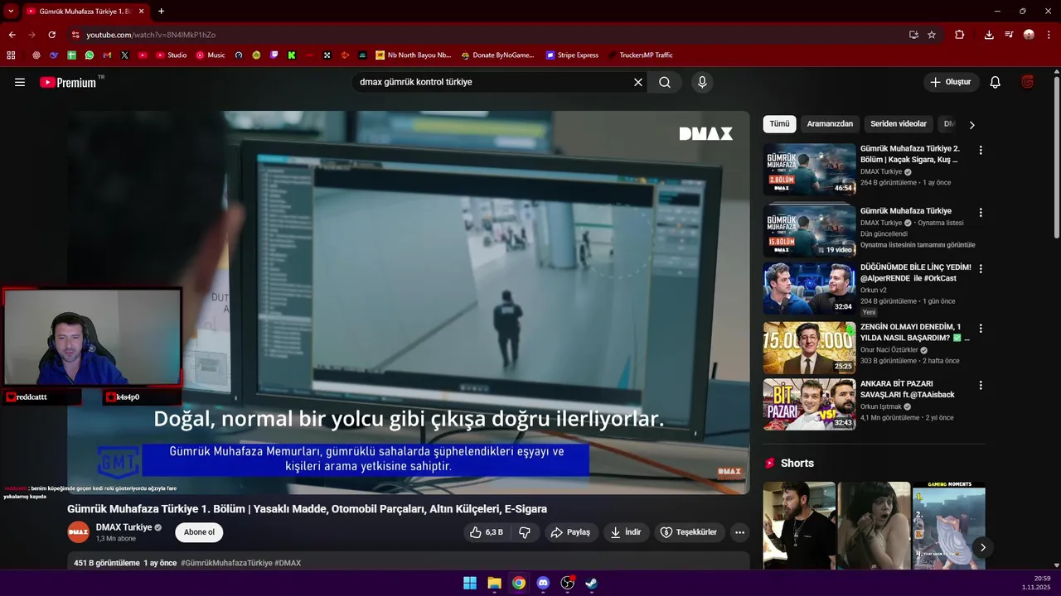Image resolution: width=1061 pixels, height=596 pixels.
Task: Open the Twitch bookmark
Action: [274, 55]
